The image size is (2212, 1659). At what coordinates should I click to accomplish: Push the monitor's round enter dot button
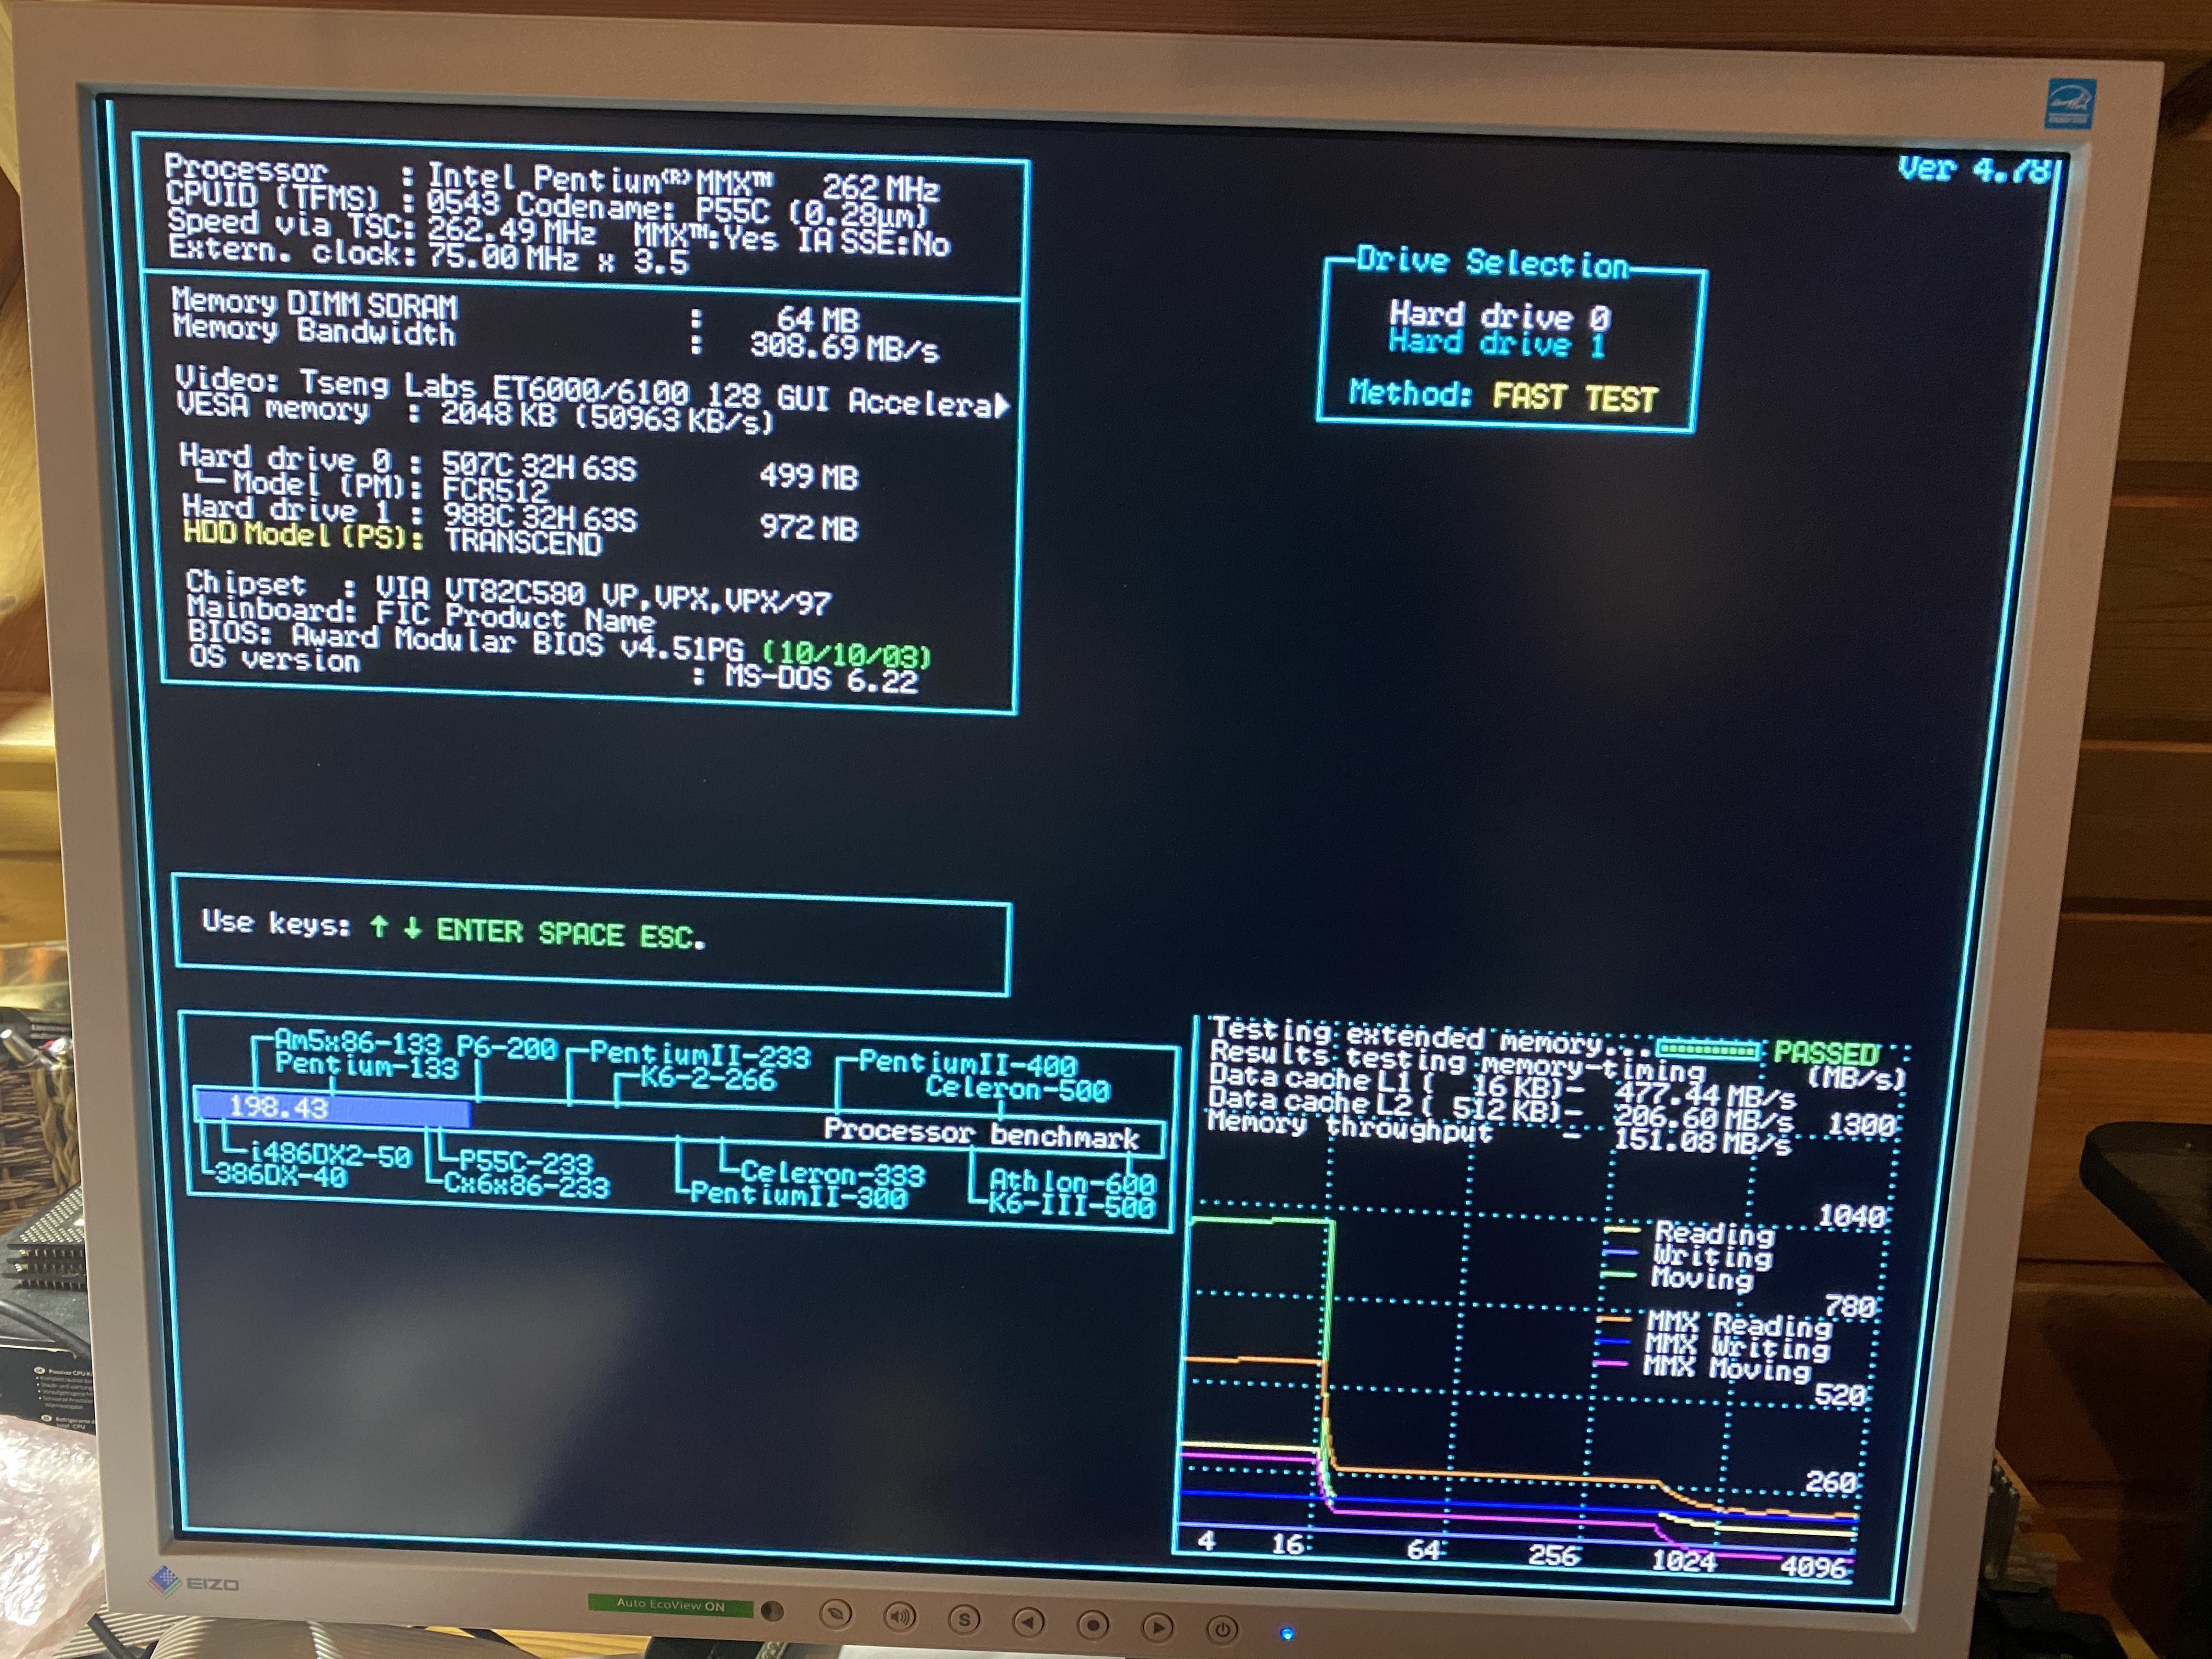pos(1093,1625)
